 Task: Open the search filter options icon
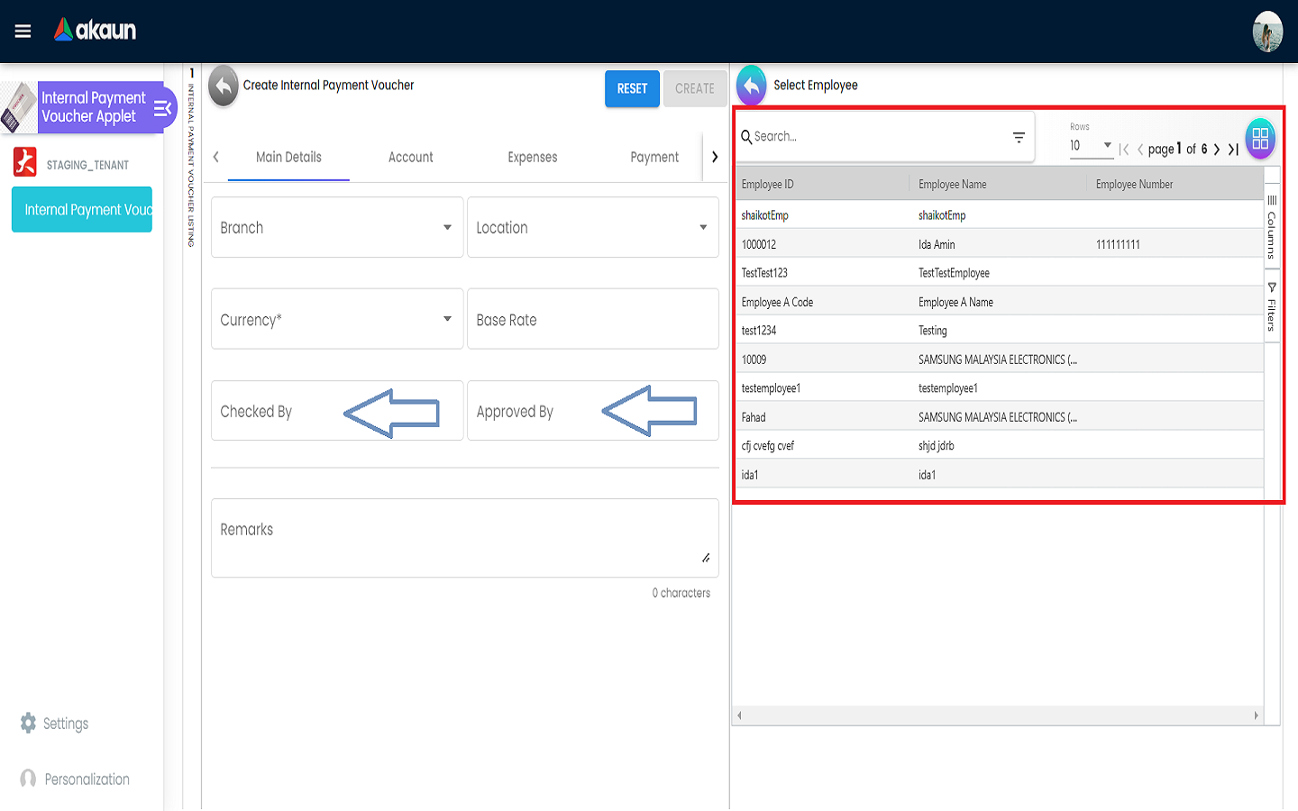[1019, 138]
